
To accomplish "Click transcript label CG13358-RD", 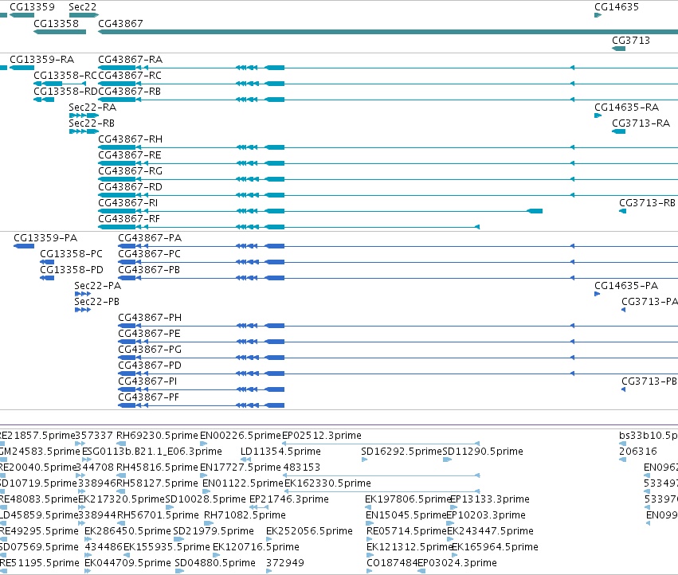I will coord(65,92).
